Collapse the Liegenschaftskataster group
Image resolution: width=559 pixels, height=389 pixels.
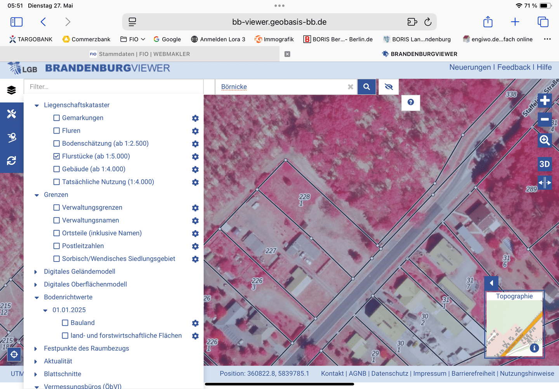point(37,105)
